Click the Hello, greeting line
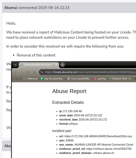136x158 pixels. [x=11, y=23]
